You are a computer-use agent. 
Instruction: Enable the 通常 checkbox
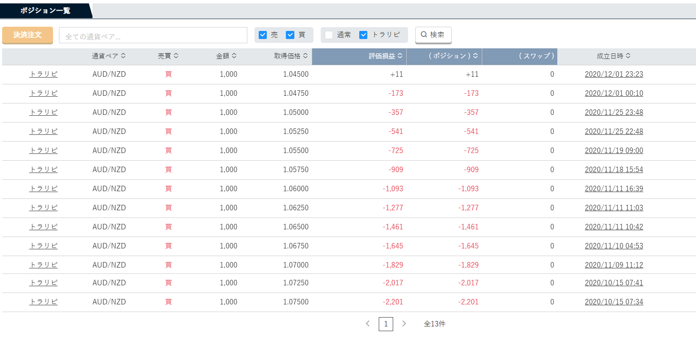329,35
